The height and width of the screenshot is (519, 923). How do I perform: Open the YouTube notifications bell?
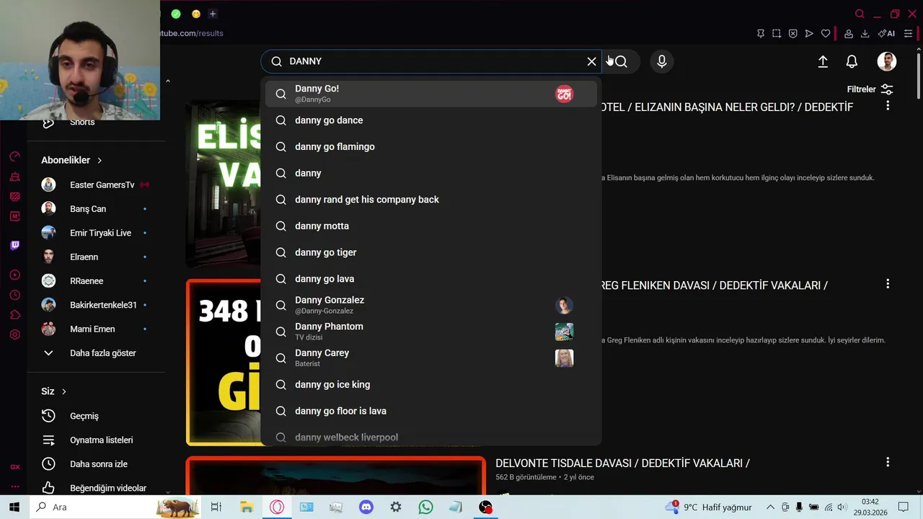point(852,61)
